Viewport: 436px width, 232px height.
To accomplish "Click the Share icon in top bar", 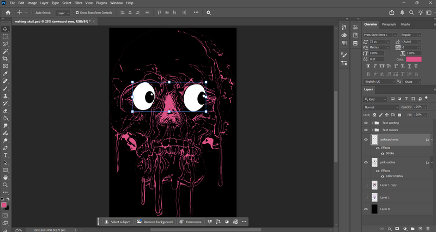I will pyautogui.click(x=392, y=13).
